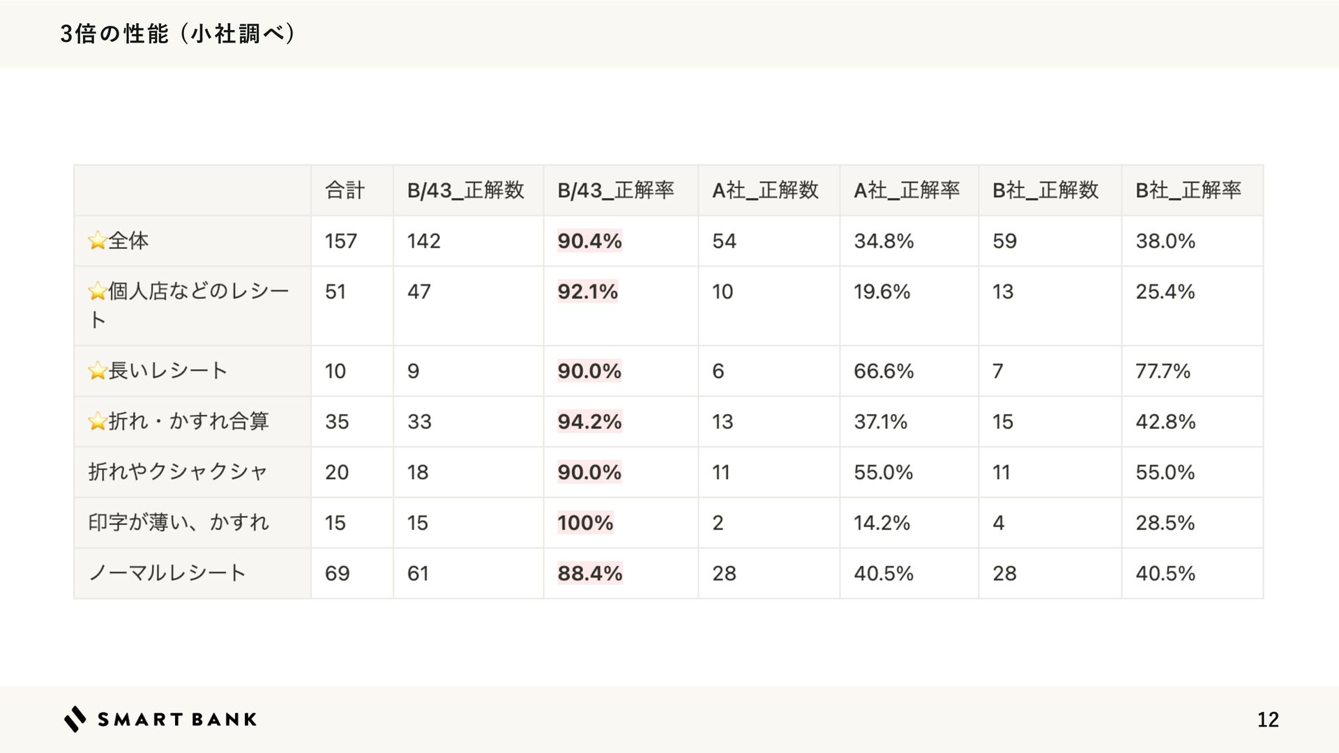1339x753 pixels.
Task: Click the ノーマルレシート row label
Action: pyautogui.click(x=167, y=573)
